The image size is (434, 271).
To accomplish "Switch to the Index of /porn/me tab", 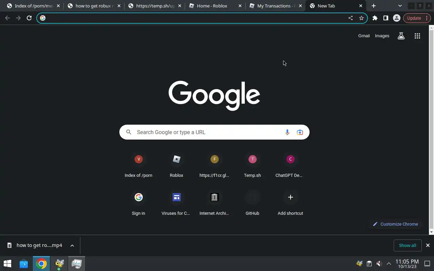I will pos(33,6).
